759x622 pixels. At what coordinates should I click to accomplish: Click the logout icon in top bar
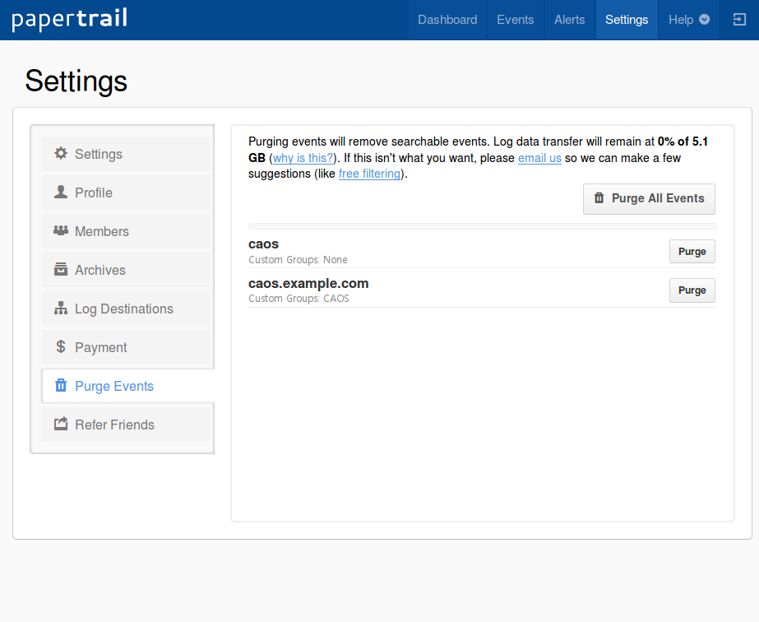tap(738, 20)
